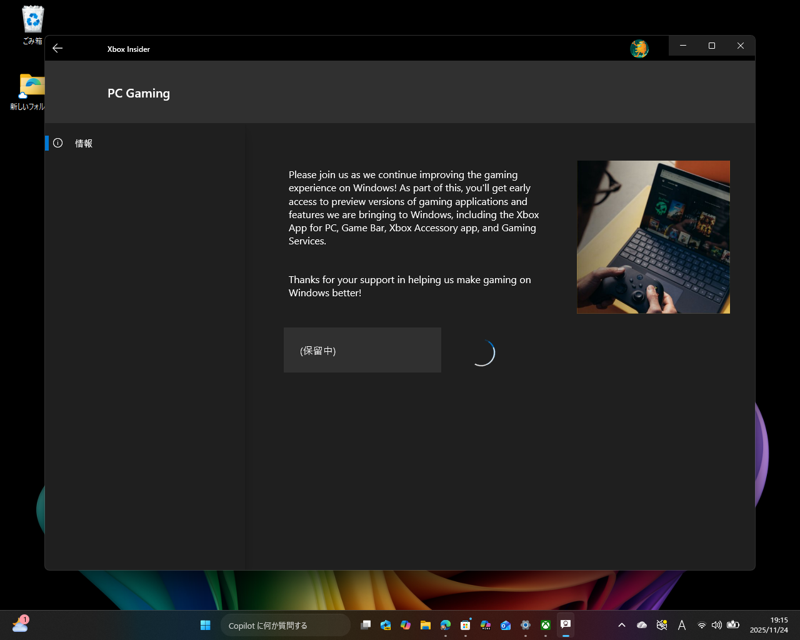Toggle speaker mute via the volume icon

pos(716,625)
